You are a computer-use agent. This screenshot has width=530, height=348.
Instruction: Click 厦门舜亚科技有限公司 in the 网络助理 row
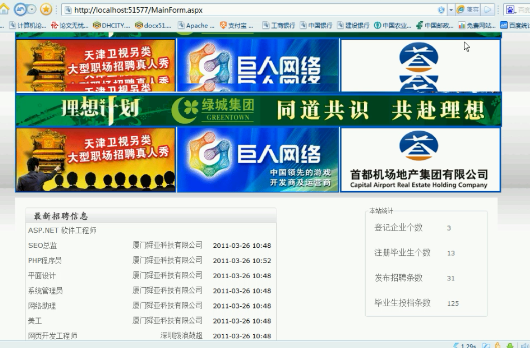pos(168,306)
